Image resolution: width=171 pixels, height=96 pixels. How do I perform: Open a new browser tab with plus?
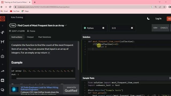click(x=35, y=2)
